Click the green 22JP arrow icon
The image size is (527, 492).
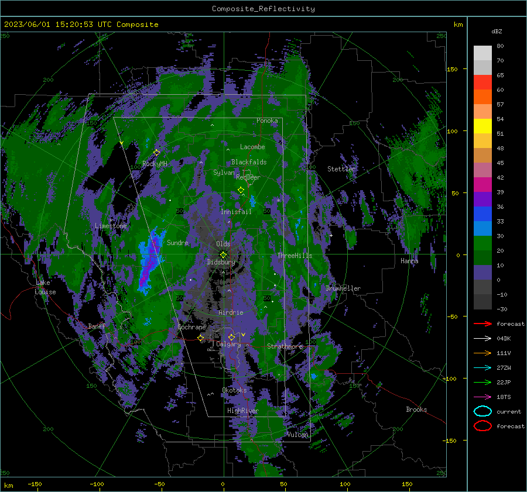pyautogui.click(x=482, y=382)
